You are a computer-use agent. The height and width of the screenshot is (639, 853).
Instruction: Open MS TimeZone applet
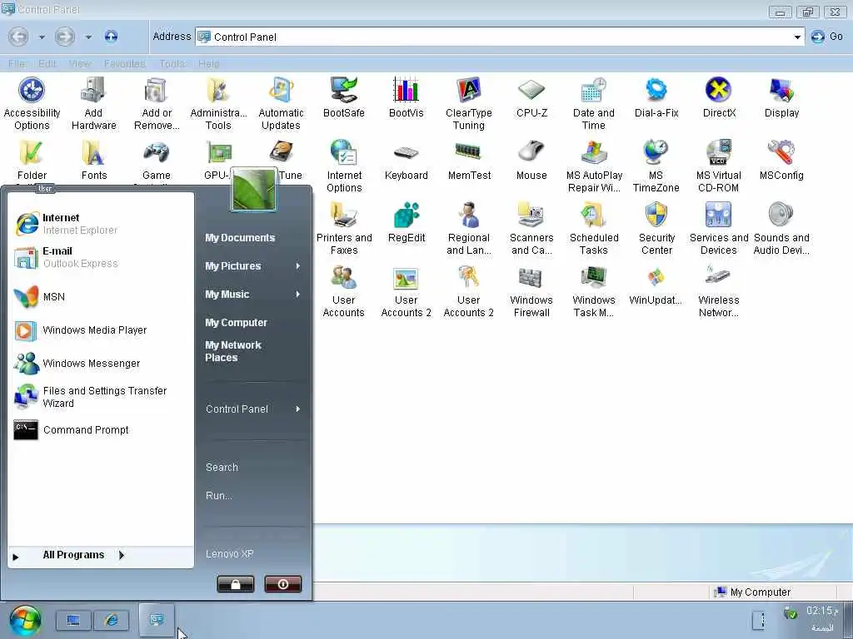[x=656, y=166]
